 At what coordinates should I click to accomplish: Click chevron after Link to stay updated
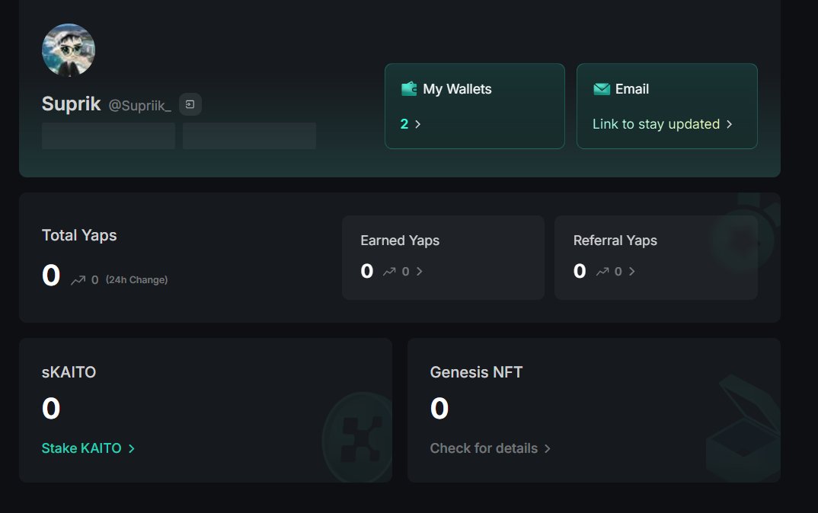730,124
